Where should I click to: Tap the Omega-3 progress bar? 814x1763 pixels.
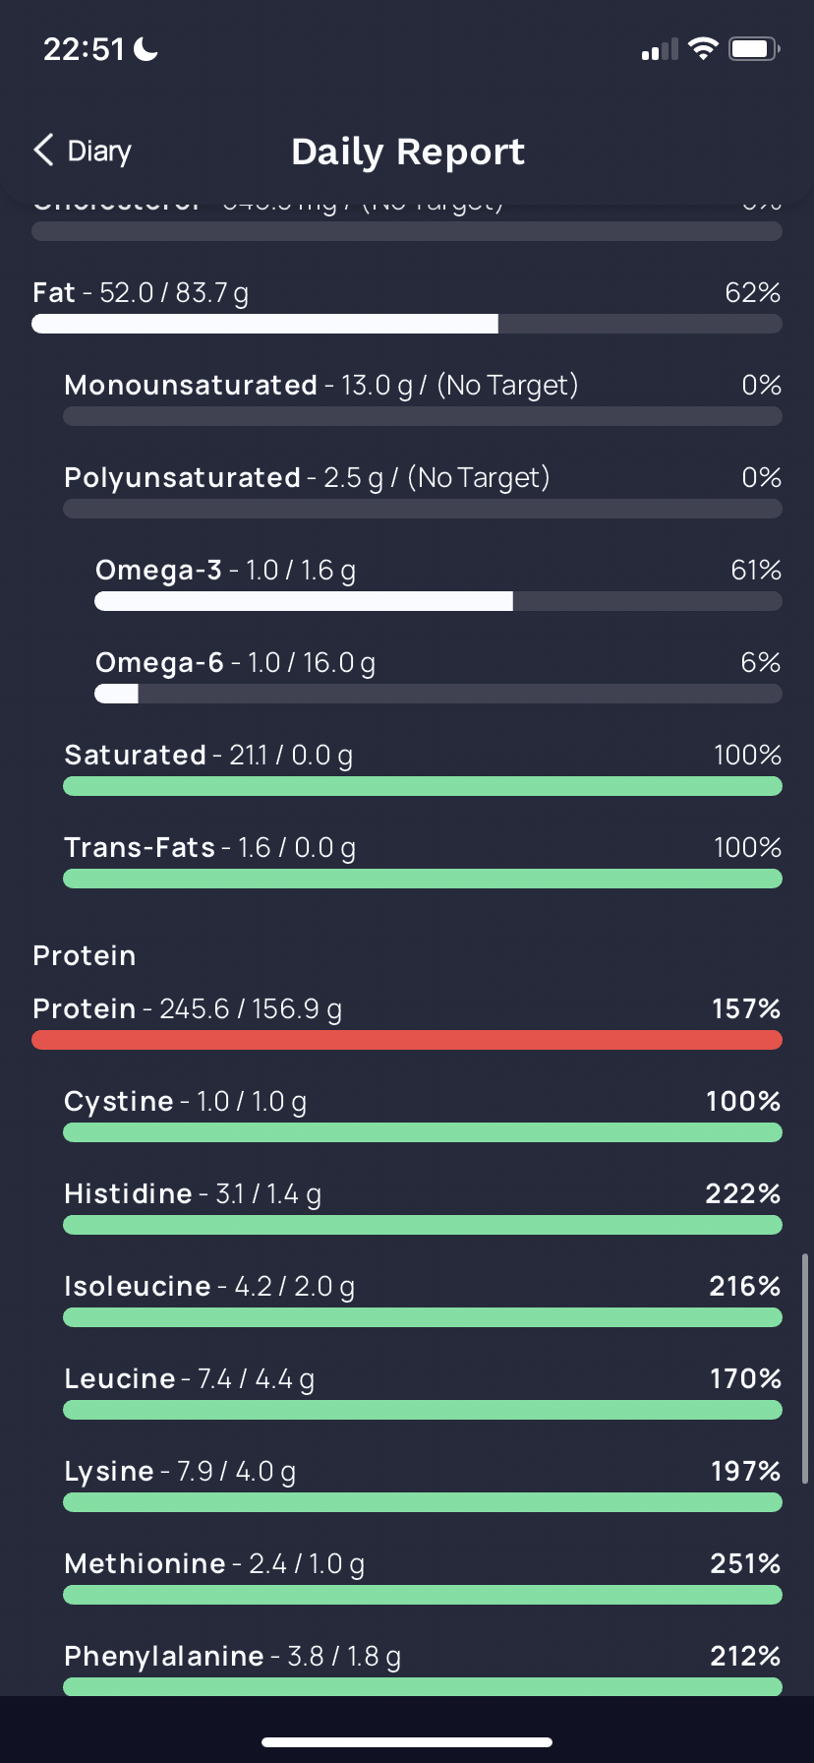click(438, 601)
